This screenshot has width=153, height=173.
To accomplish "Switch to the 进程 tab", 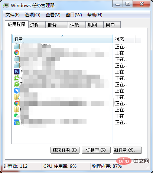I will coord(37,25).
